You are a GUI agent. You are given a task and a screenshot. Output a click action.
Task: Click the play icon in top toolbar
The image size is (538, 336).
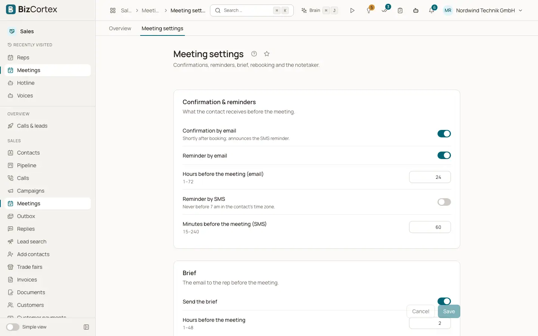pos(352,10)
